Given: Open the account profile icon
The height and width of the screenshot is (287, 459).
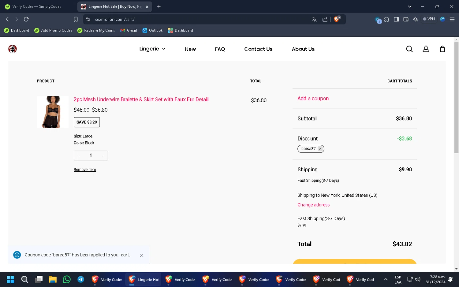Looking at the screenshot, I should coord(426,49).
